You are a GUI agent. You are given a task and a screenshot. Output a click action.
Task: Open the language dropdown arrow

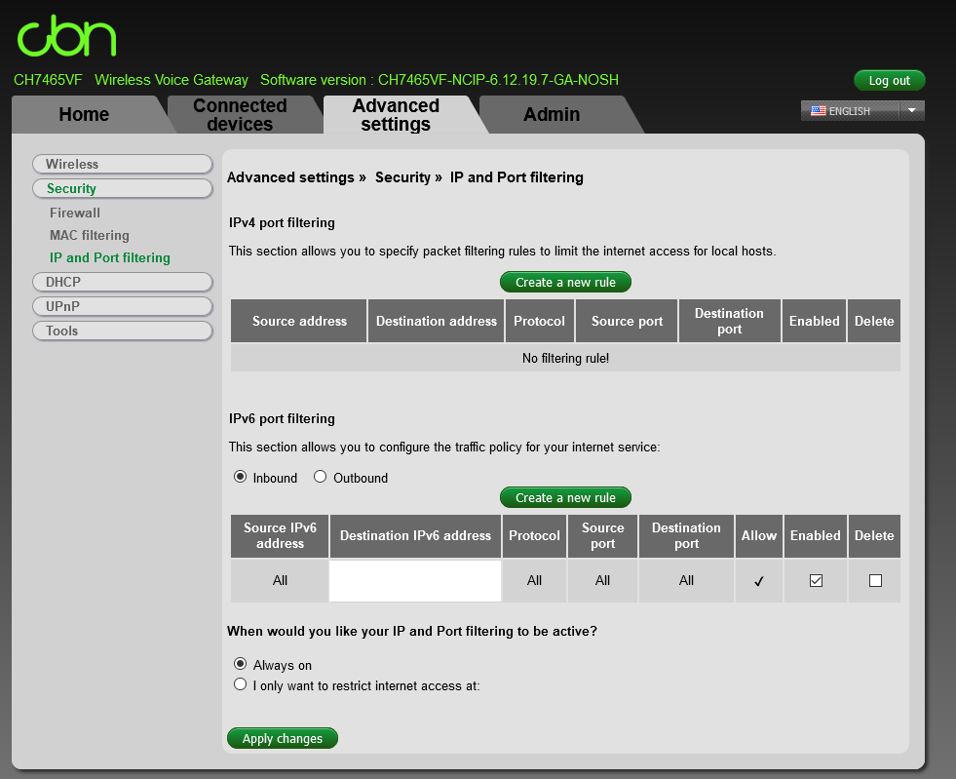(911, 111)
